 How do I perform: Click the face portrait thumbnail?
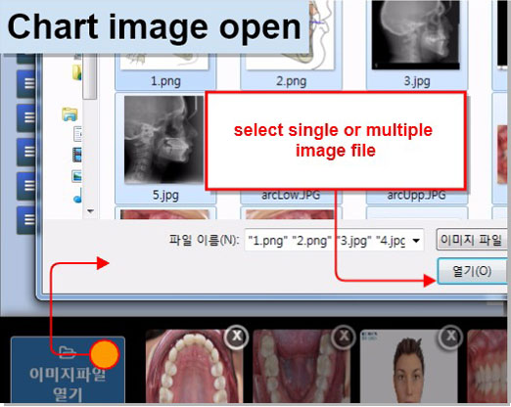click(x=408, y=367)
